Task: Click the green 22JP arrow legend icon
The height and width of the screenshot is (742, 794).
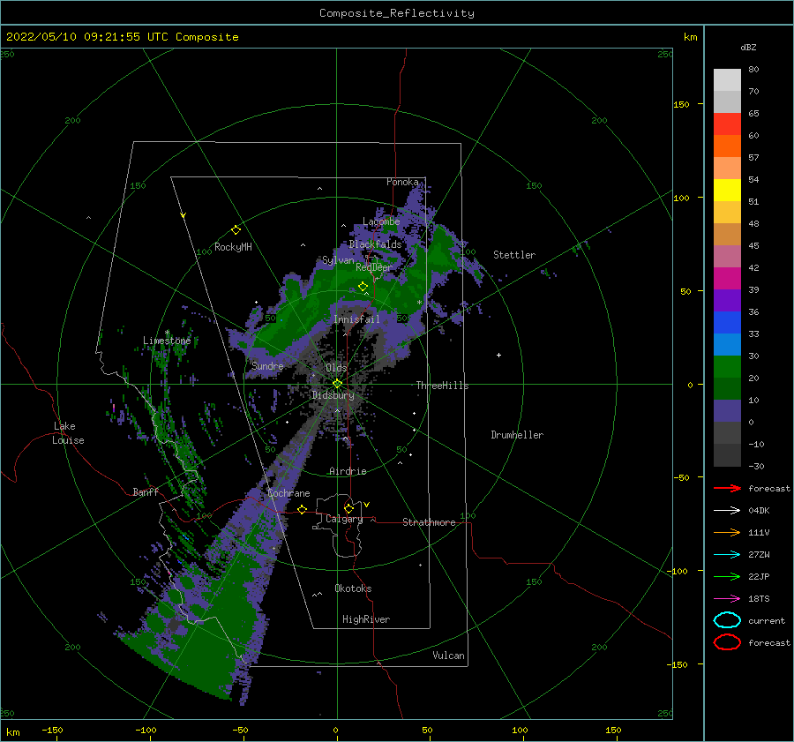Action: click(x=727, y=576)
